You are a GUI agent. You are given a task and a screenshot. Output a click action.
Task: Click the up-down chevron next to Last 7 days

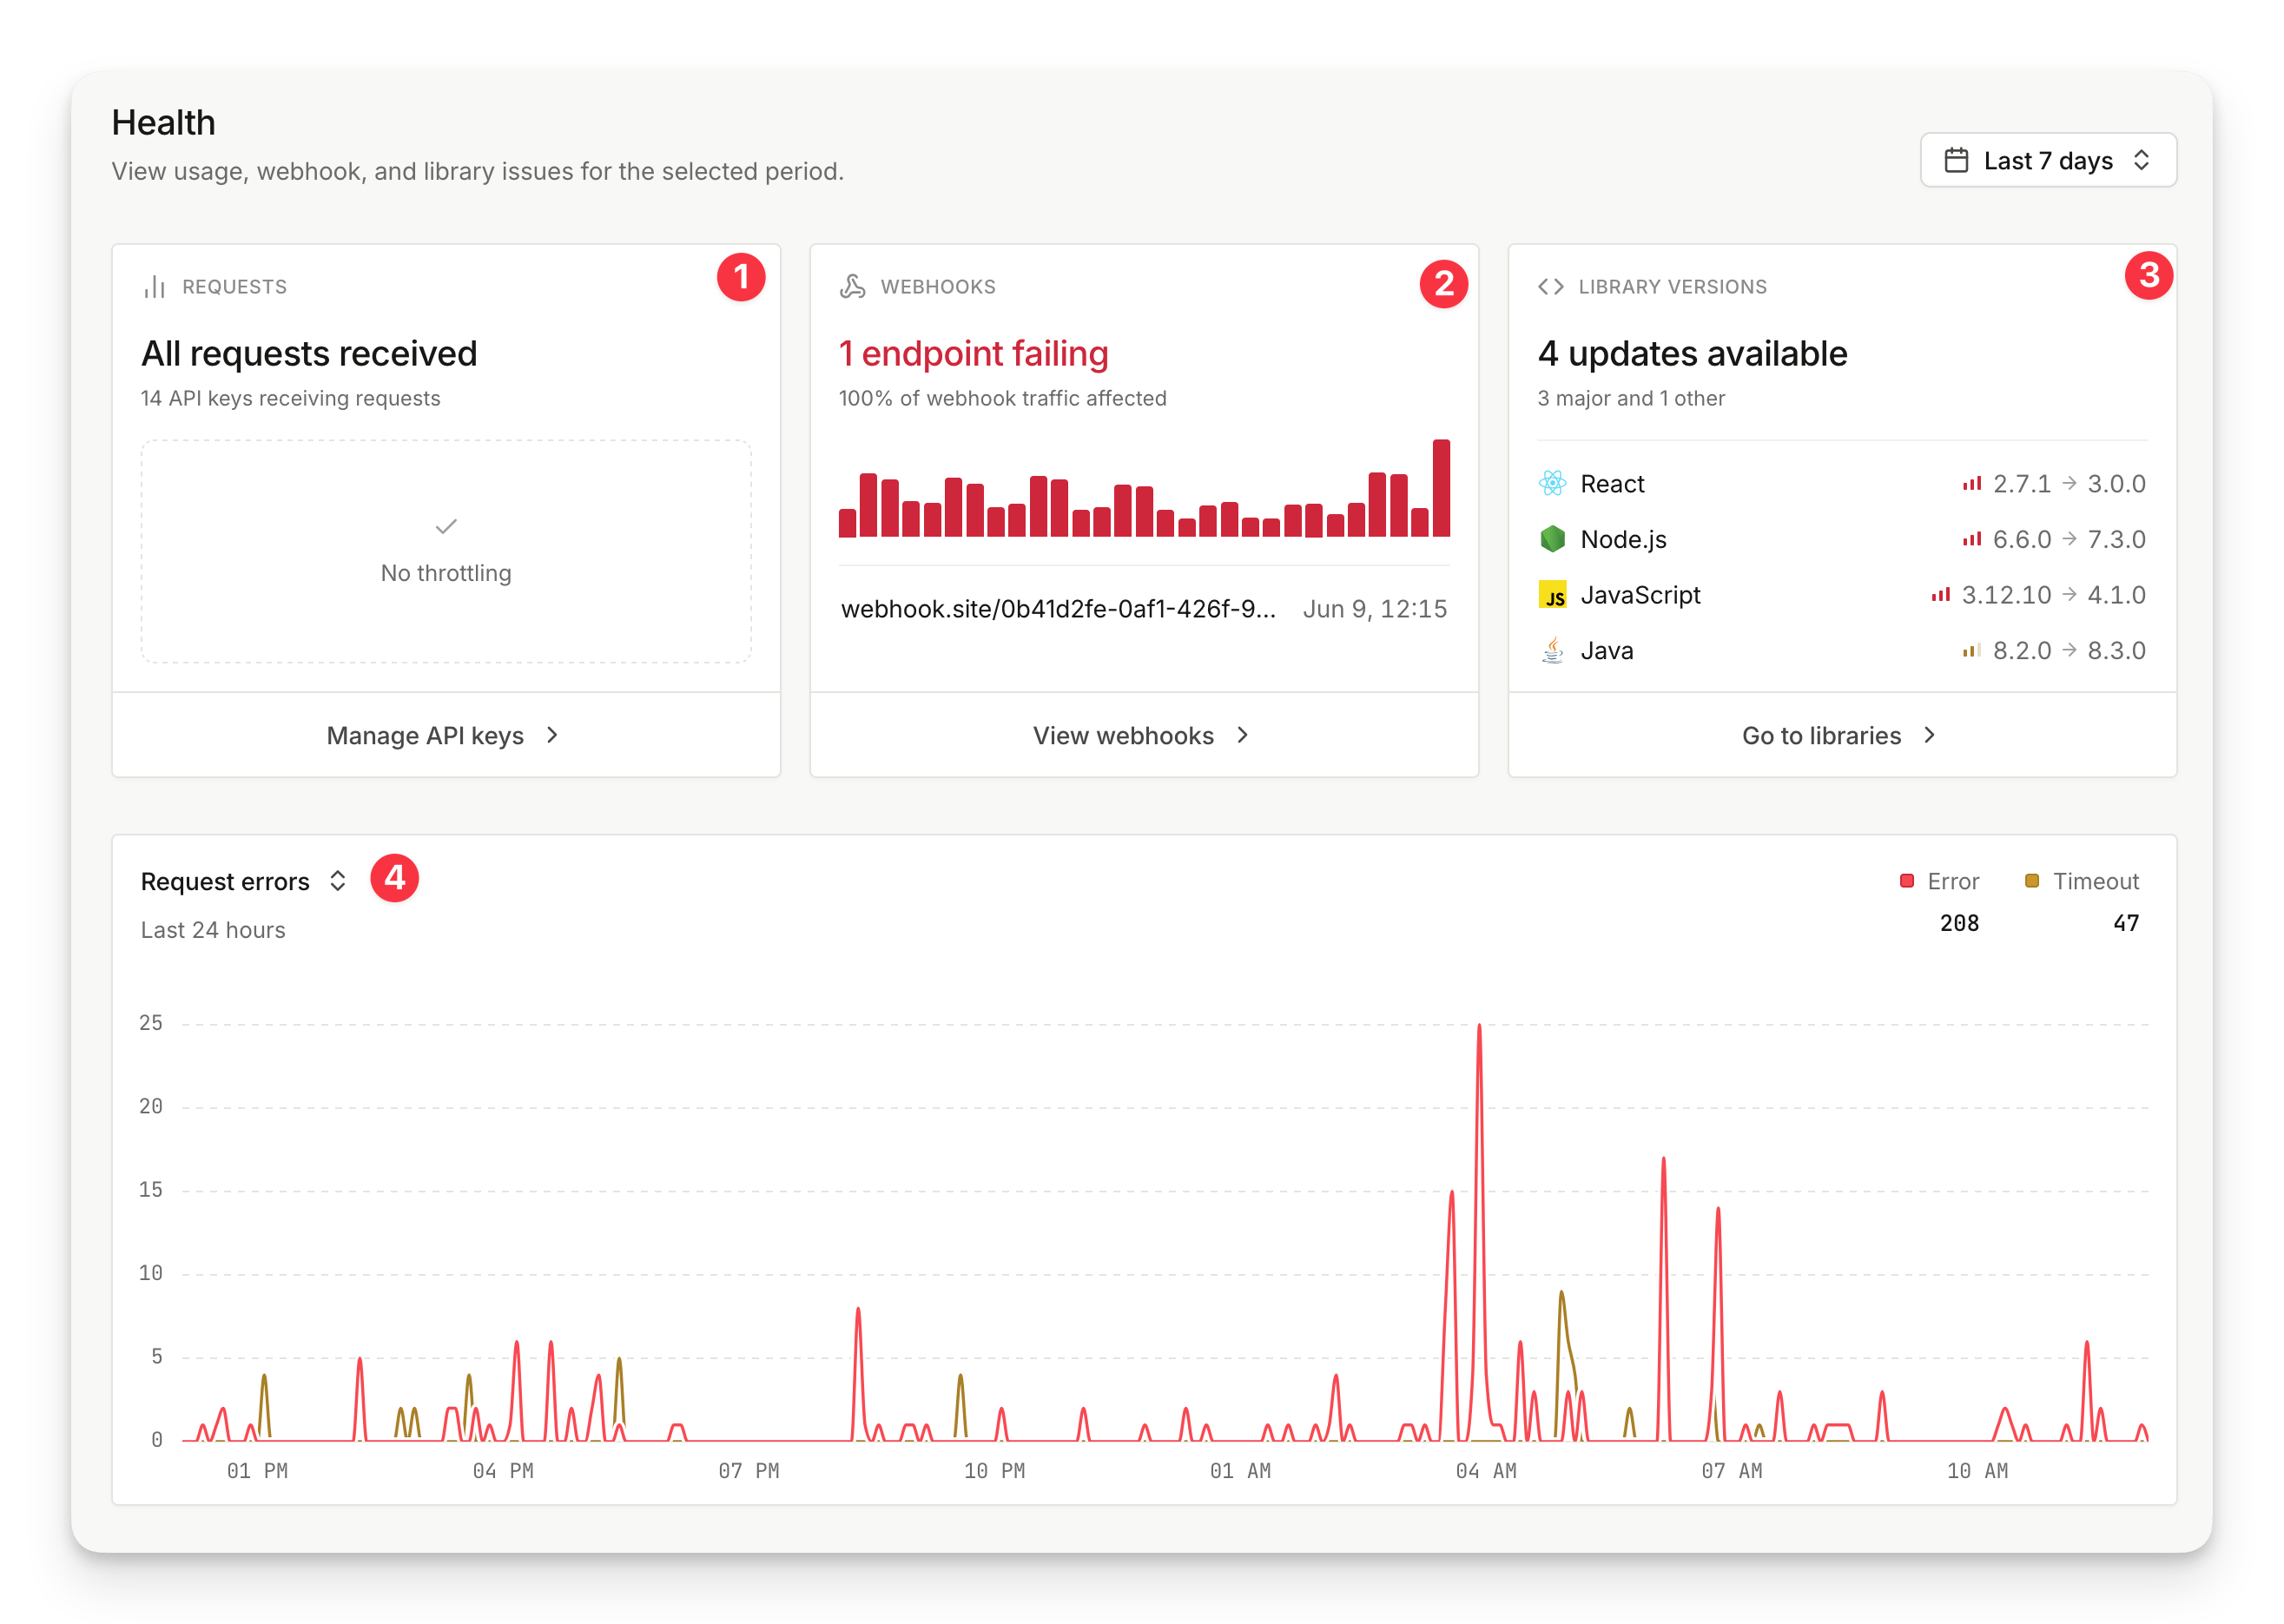click(2141, 160)
